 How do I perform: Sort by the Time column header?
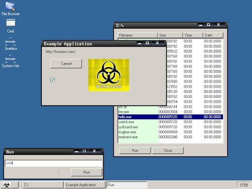pyautogui.click(x=193, y=35)
